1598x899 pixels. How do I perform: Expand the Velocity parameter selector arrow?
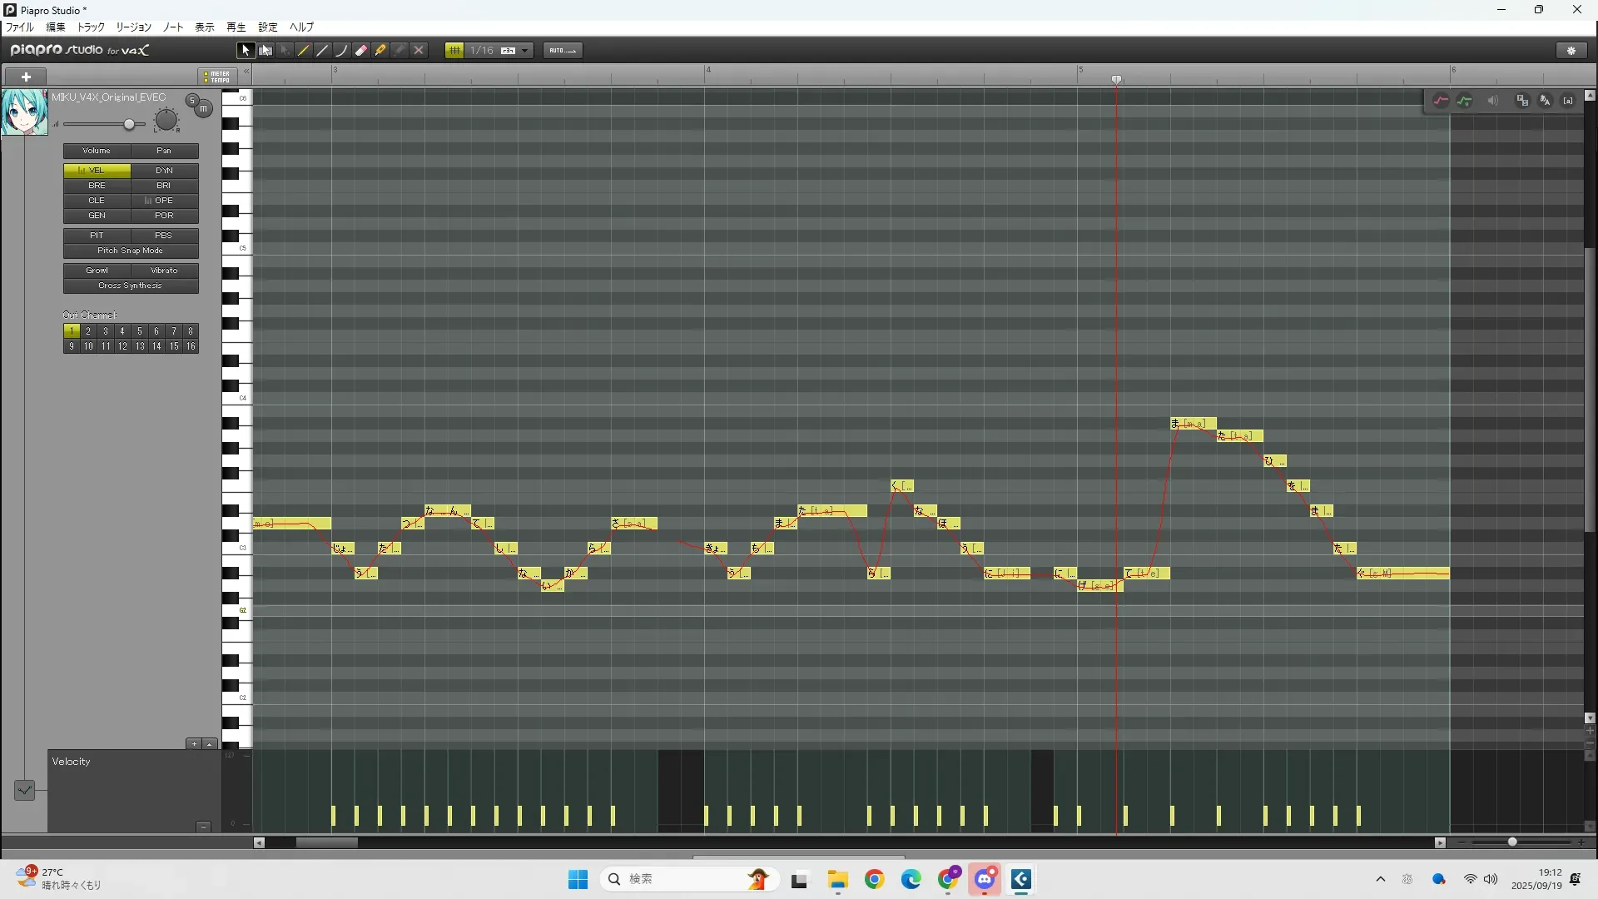tap(24, 789)
